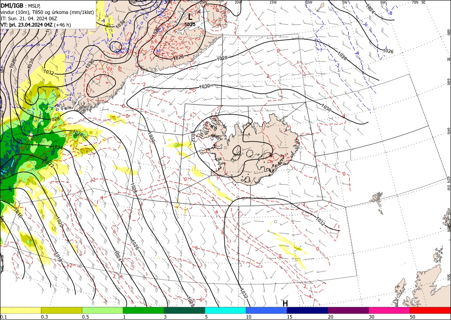
Task: Click the "70N" latitude label
Action: pyautogui.click(x=415, y=2)
